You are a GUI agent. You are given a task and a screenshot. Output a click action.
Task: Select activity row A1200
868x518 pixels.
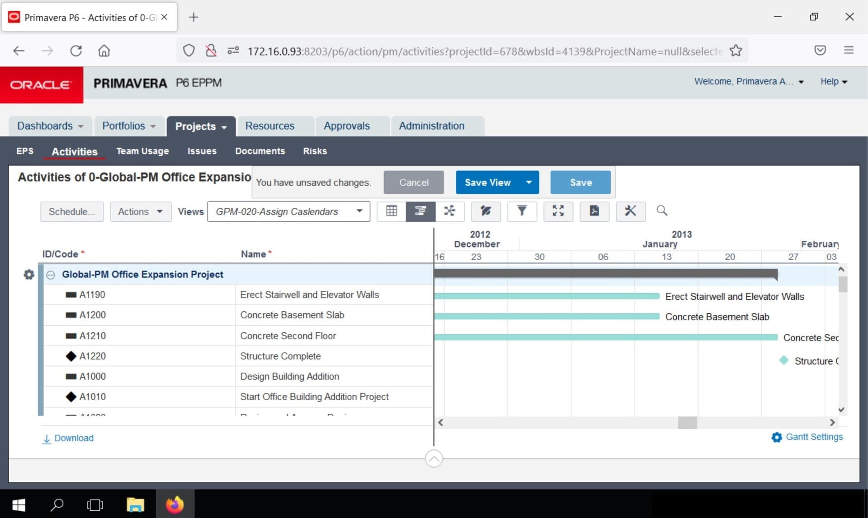238,315
